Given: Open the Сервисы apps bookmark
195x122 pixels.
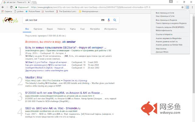Looking at the screenshot, I should 7,12.
